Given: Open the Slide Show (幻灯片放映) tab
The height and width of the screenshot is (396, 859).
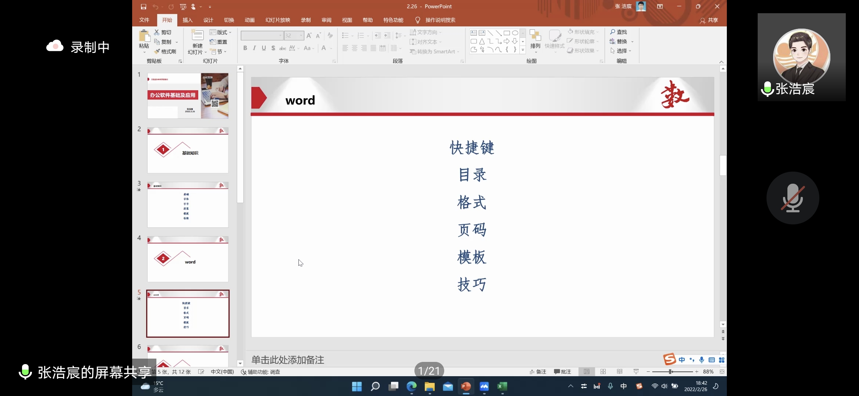Looking at the screenshot, I should [278, 20].
